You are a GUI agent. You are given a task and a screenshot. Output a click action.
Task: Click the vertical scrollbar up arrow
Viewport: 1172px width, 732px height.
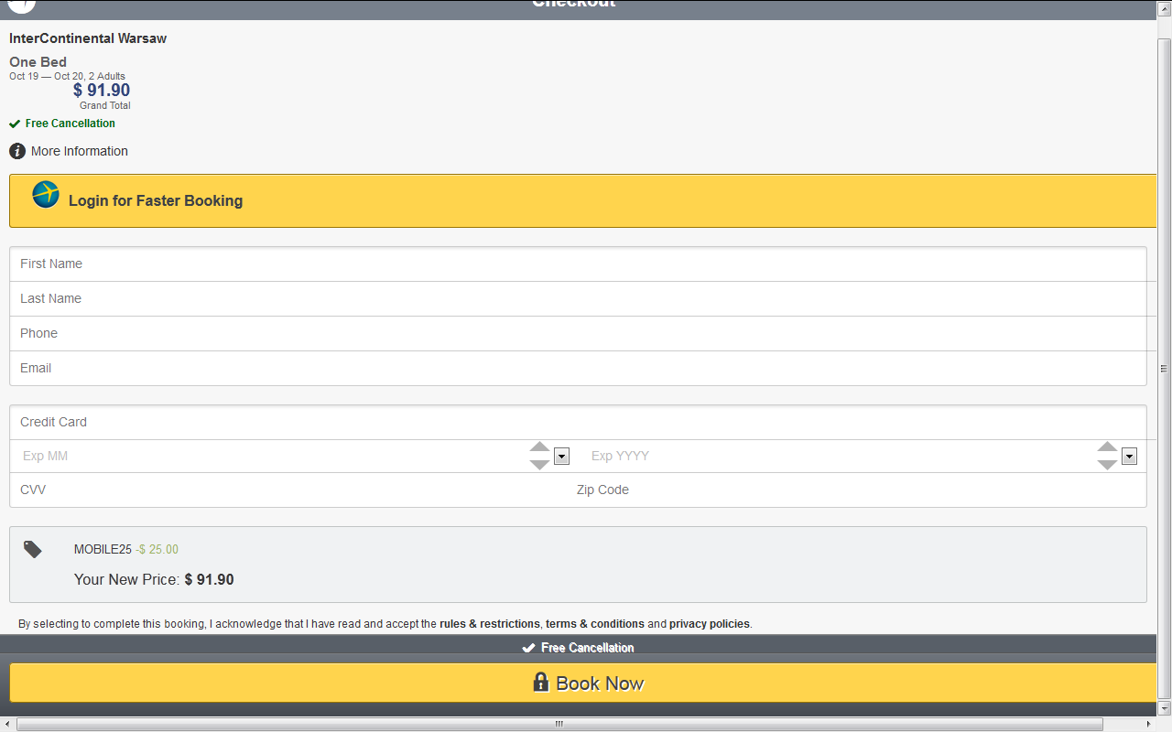[1165, 7]
